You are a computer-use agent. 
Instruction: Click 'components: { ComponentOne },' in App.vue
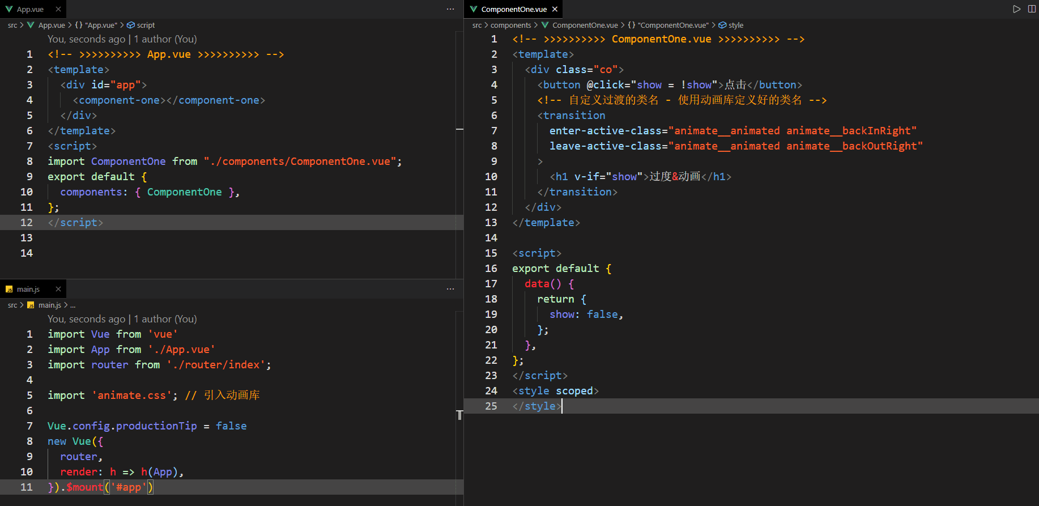150,192
